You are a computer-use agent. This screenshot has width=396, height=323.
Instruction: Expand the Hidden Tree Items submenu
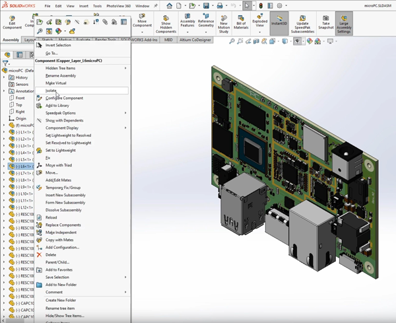[60, 68]
